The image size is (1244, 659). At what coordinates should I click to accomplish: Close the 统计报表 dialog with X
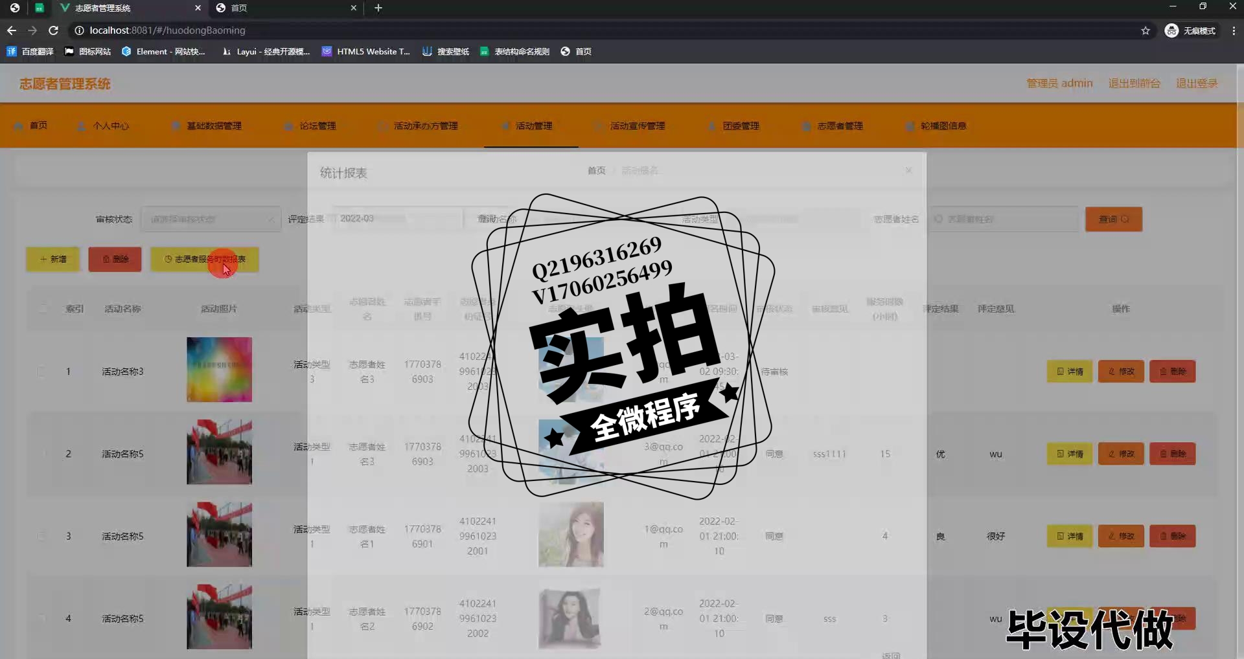click(909, 170)
